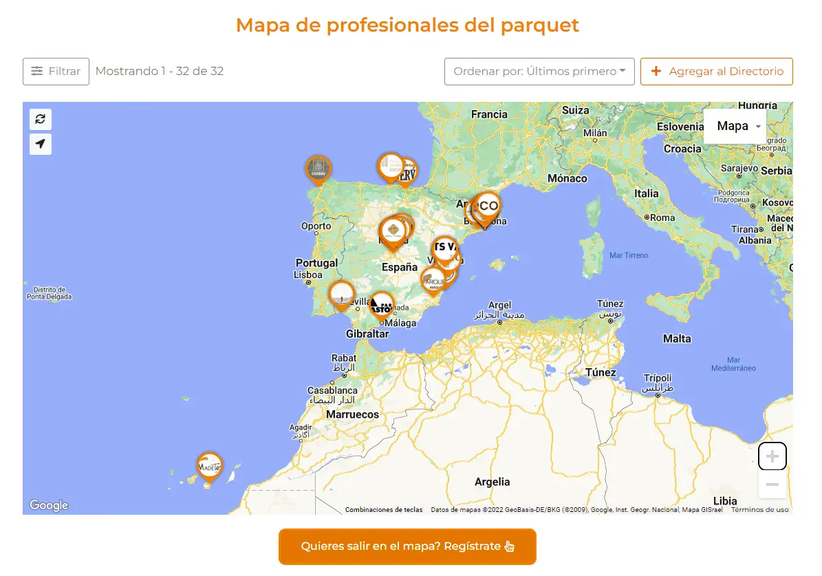Open the Filtrar filter panel
The width and height of the screenshot is (822, 576).
[56, 72]
